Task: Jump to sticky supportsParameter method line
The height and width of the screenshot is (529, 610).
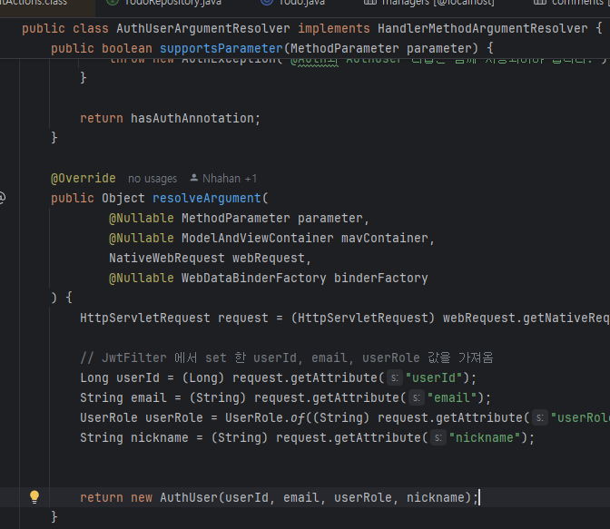Action: (272, 48)
